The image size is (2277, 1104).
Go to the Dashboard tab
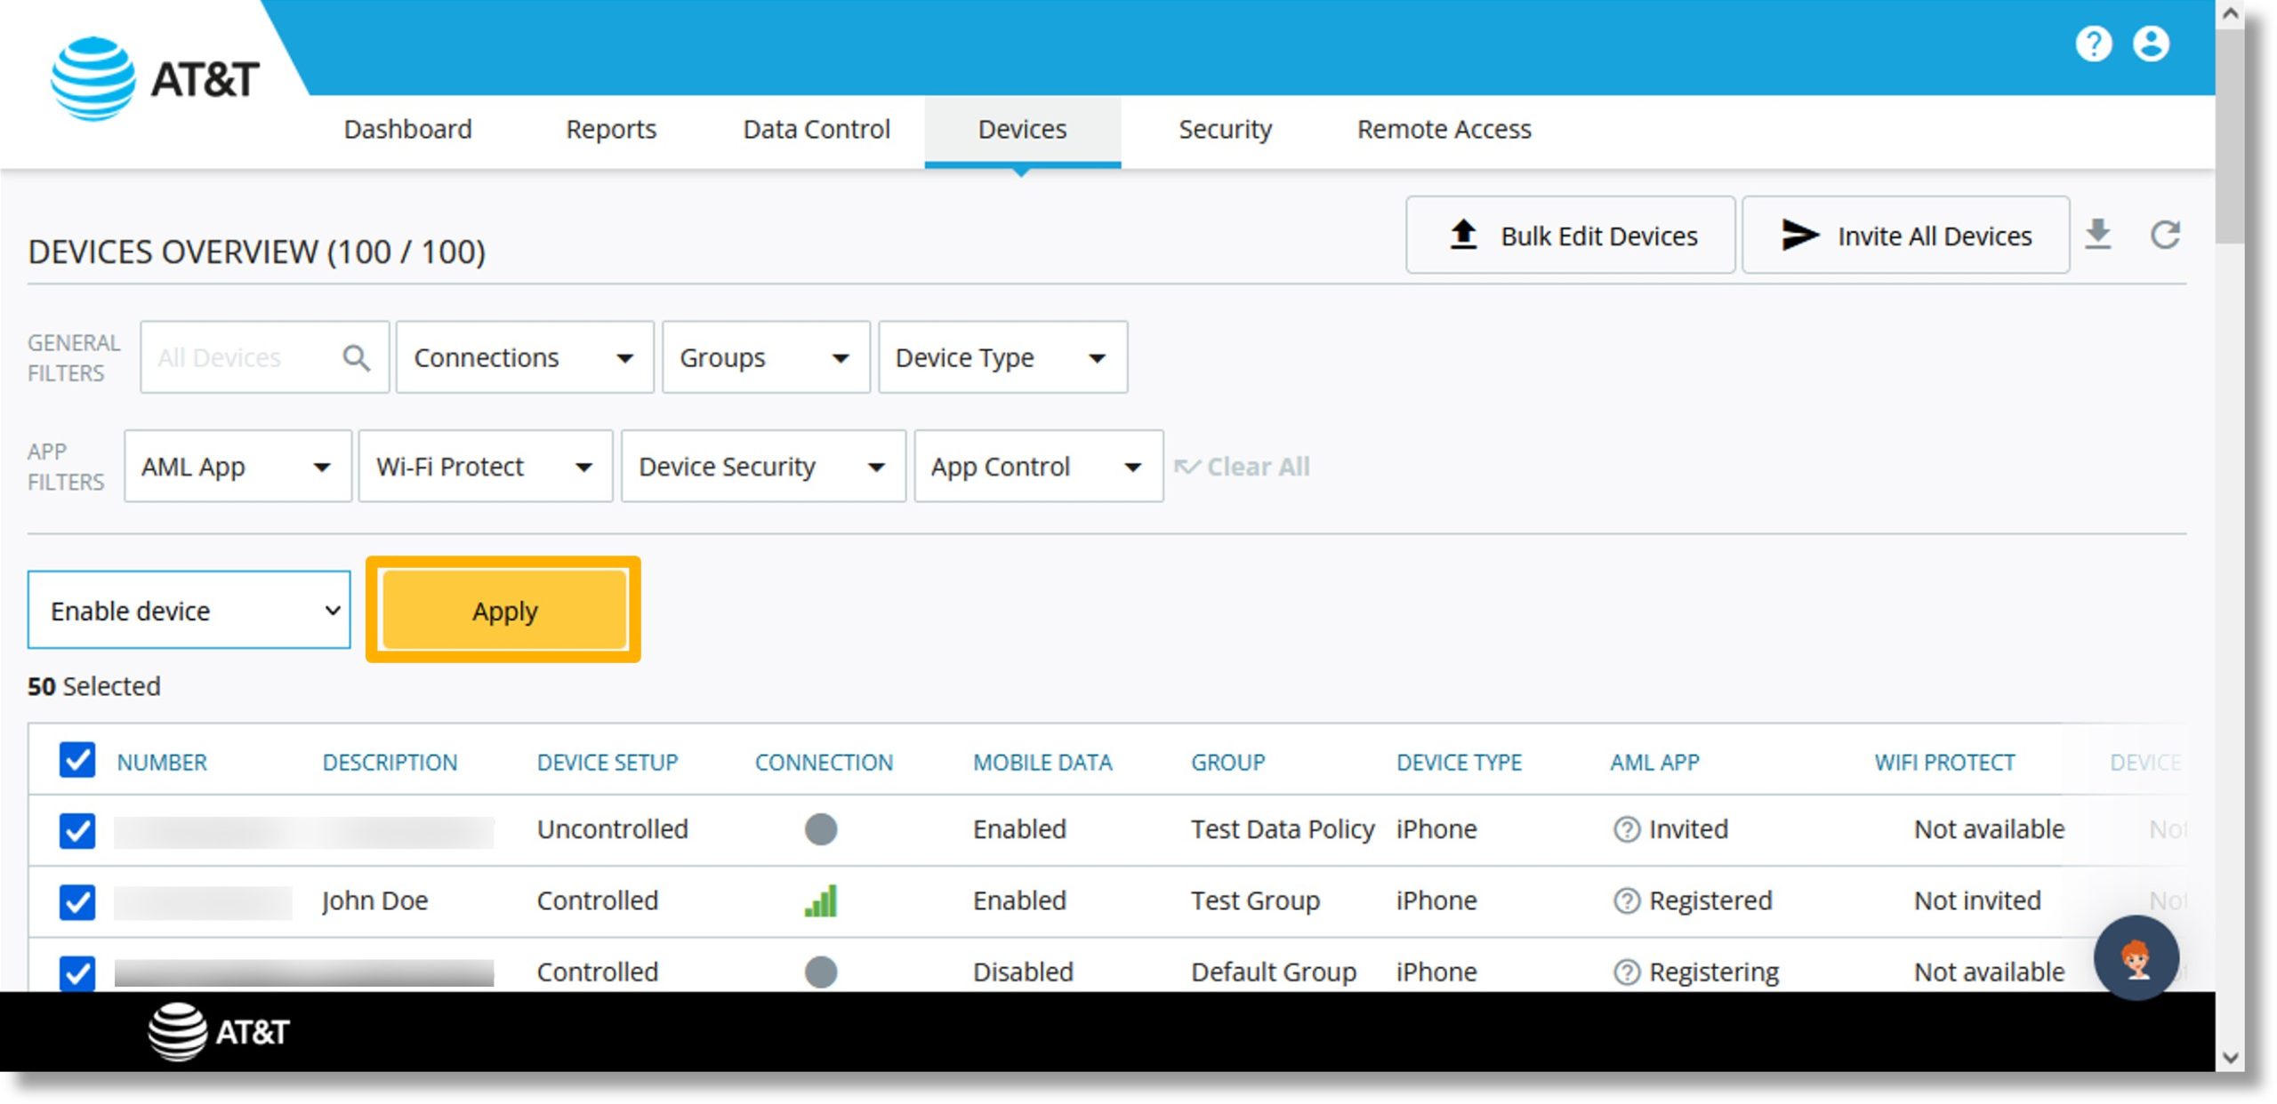407,130
